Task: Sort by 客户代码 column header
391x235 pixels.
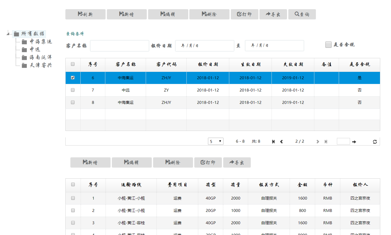Action: point(166,65)
